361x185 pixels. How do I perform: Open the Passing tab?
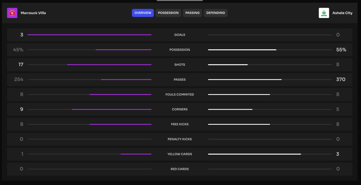coord(192,13)
